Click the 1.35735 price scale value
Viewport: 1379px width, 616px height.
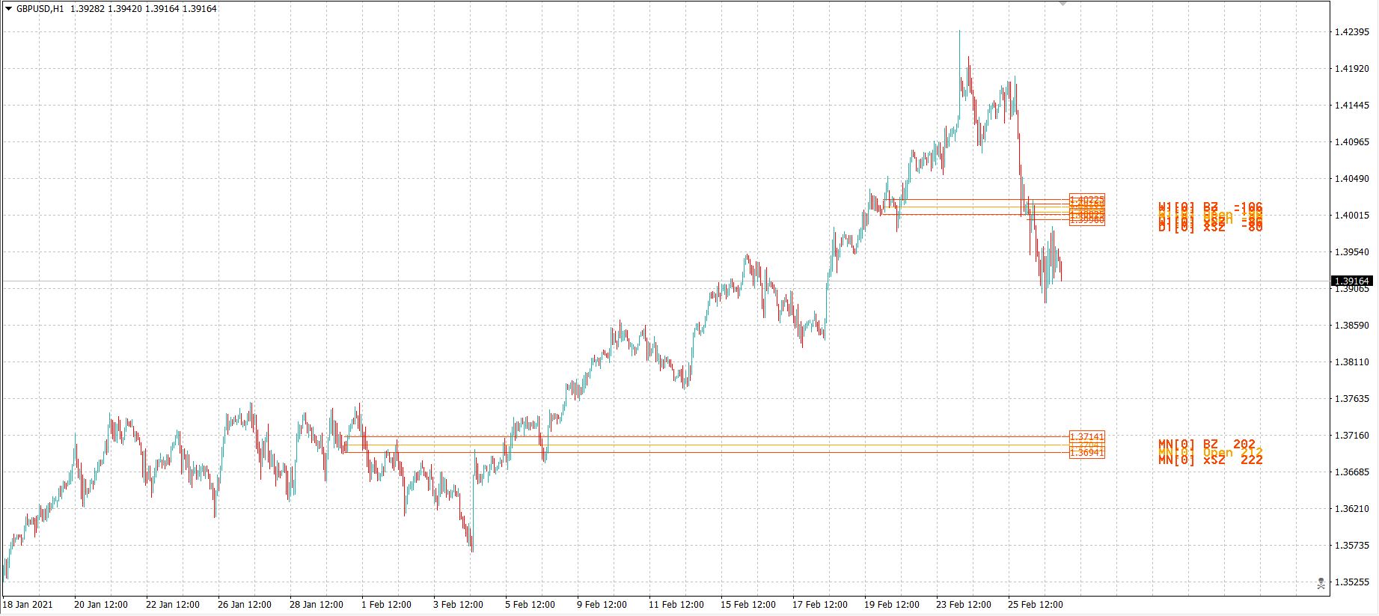tap(1352, 546)
